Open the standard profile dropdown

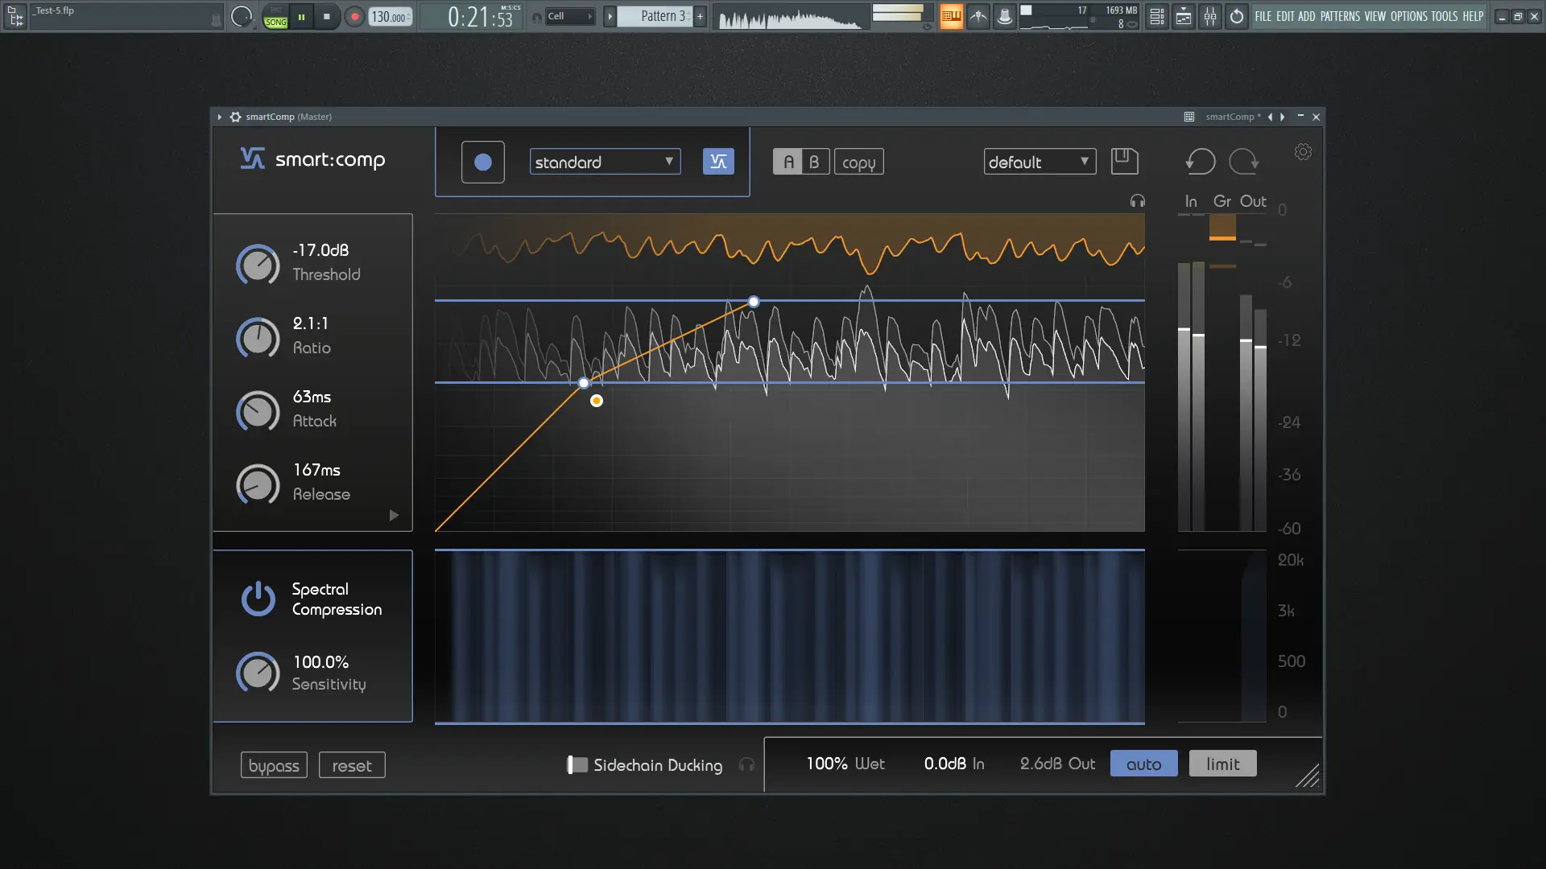coord(604,162)
